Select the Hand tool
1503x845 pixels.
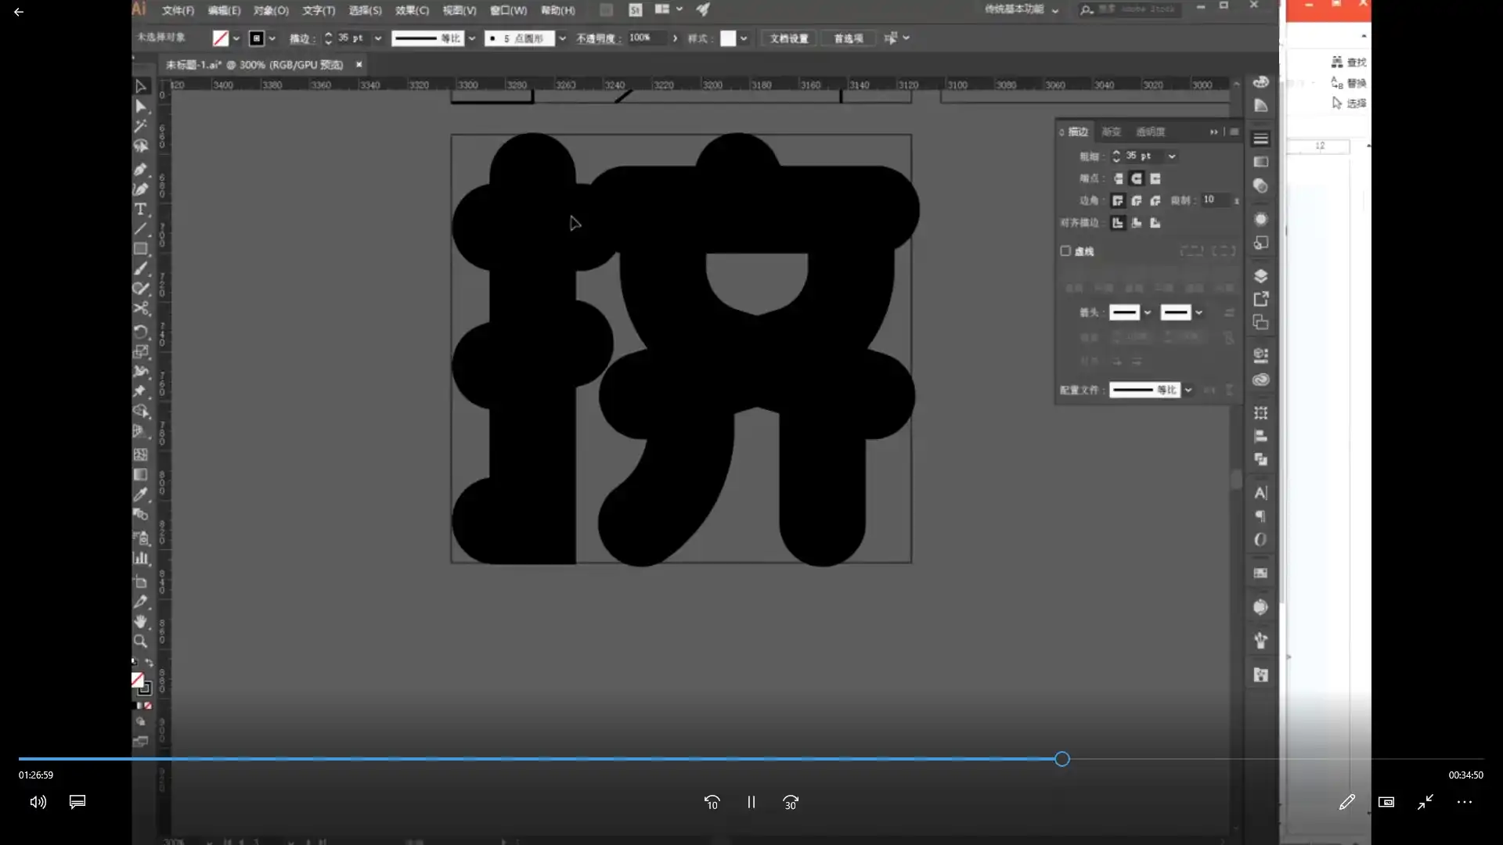point(141,621)
